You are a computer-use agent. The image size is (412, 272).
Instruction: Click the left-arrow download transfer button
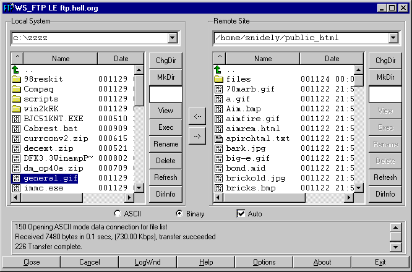point(197,116)
